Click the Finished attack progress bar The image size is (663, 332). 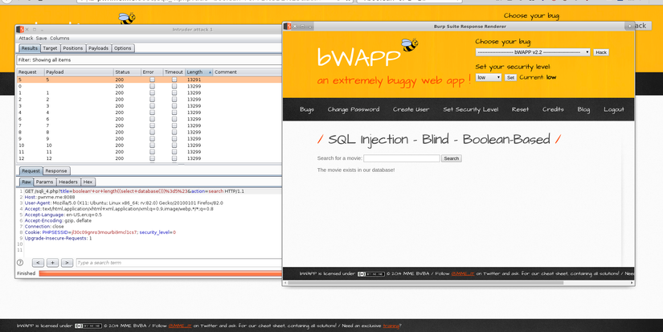160,273
